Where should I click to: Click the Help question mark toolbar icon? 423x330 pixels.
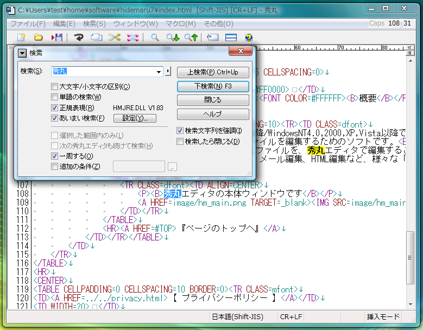(x=249, y=37)
